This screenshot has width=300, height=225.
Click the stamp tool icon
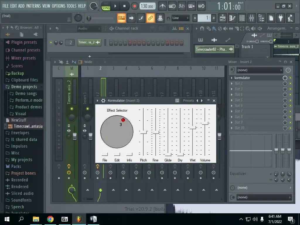(160, 18)
